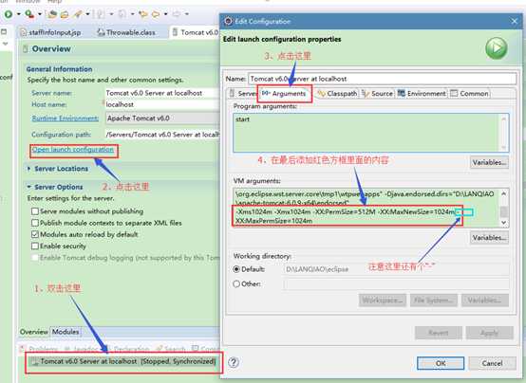Open dropdown arrow next to External Tools icon
Image resolution: width=526 pixels, height=383 pixels.
[40, 14]
